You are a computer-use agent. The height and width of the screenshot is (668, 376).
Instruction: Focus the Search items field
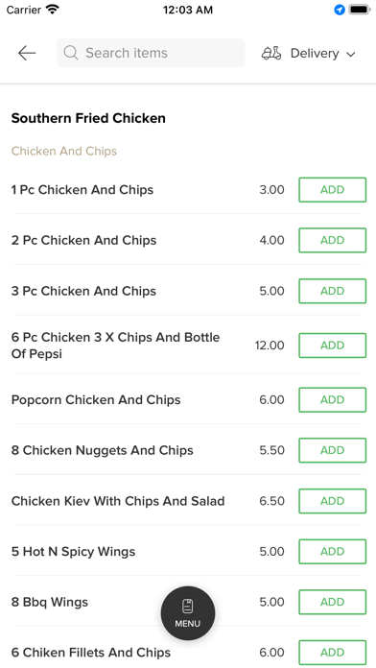tap(151, 53)
